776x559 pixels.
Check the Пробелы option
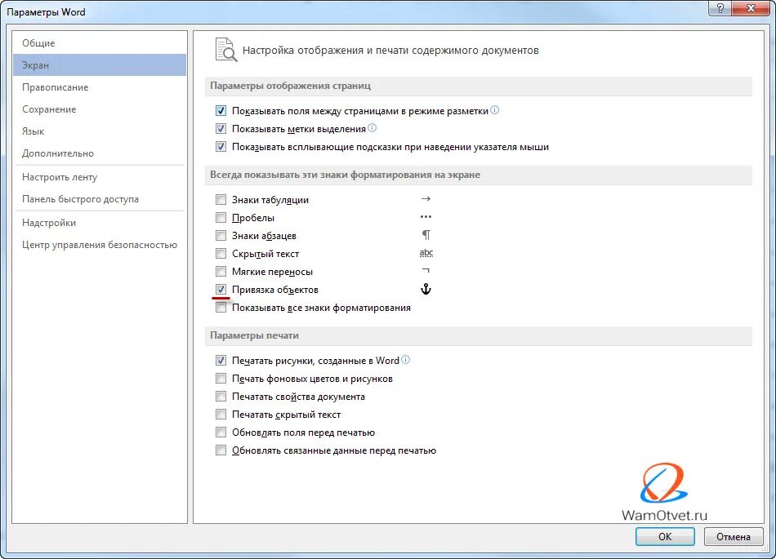pos(221,217)
